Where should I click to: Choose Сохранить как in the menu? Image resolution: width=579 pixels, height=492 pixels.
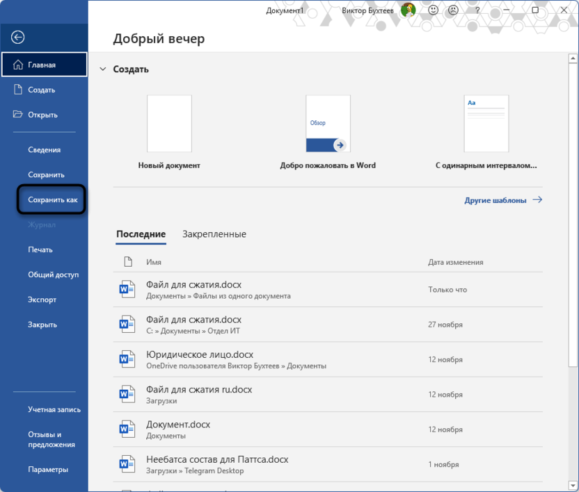(x=52, y=199)
